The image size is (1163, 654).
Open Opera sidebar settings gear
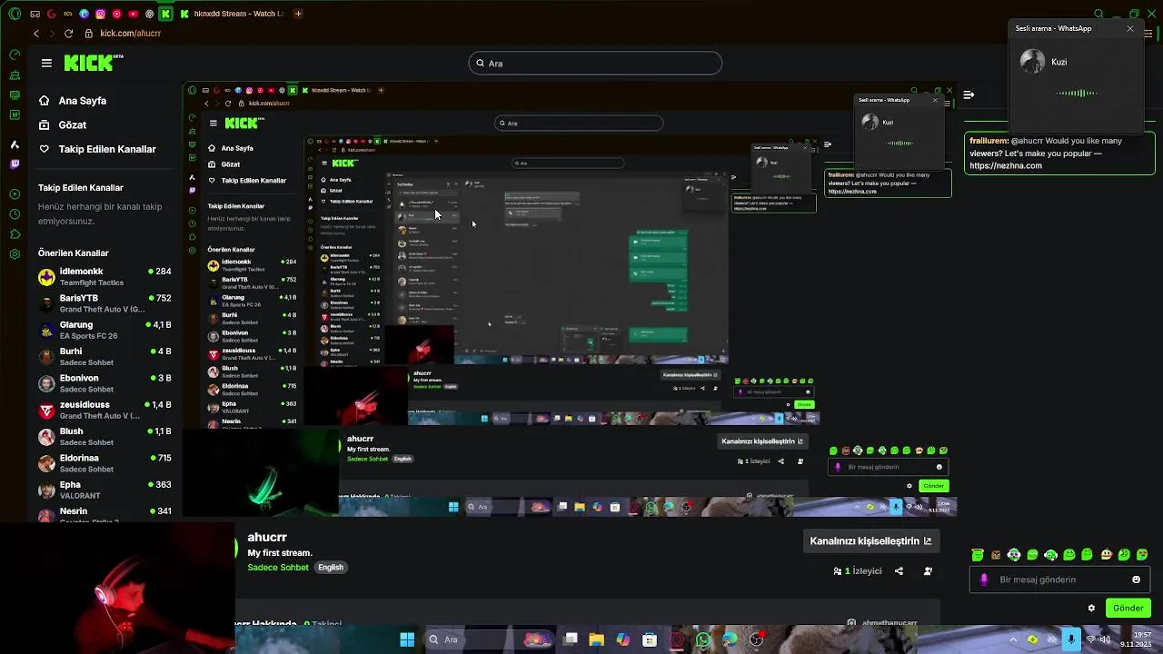(x=15, y=254)
